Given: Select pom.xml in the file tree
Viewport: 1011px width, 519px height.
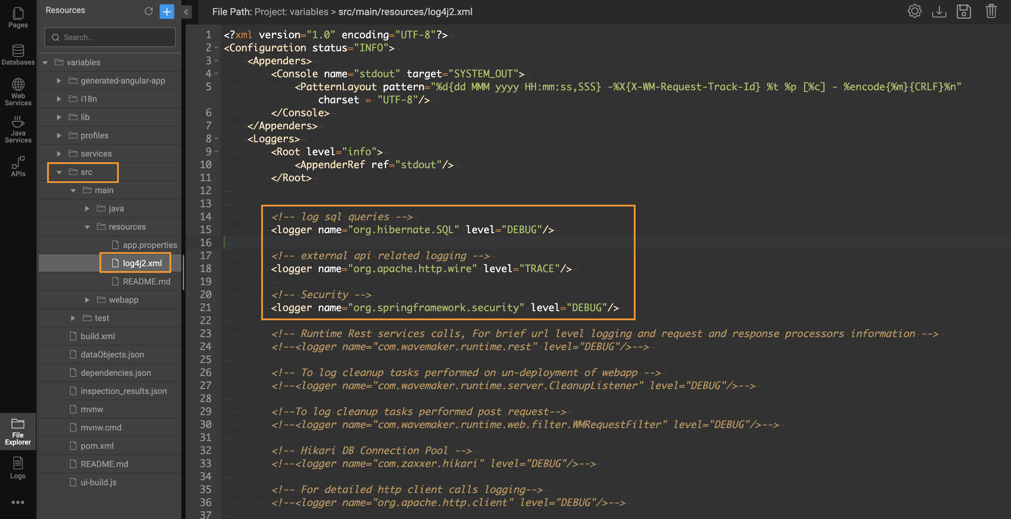Looking at the screenshot, I should [97, 446].
